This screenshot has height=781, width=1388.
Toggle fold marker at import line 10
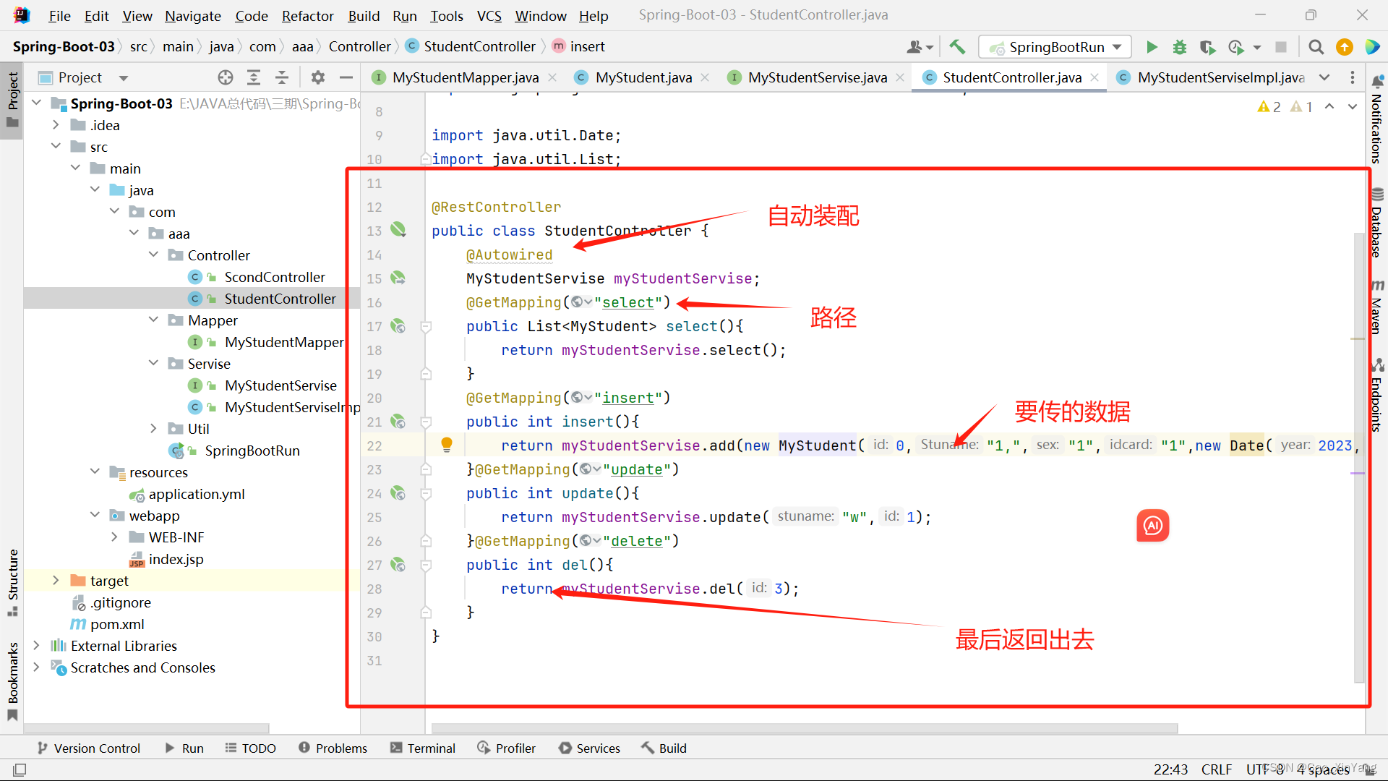click(x=426, y=159)
